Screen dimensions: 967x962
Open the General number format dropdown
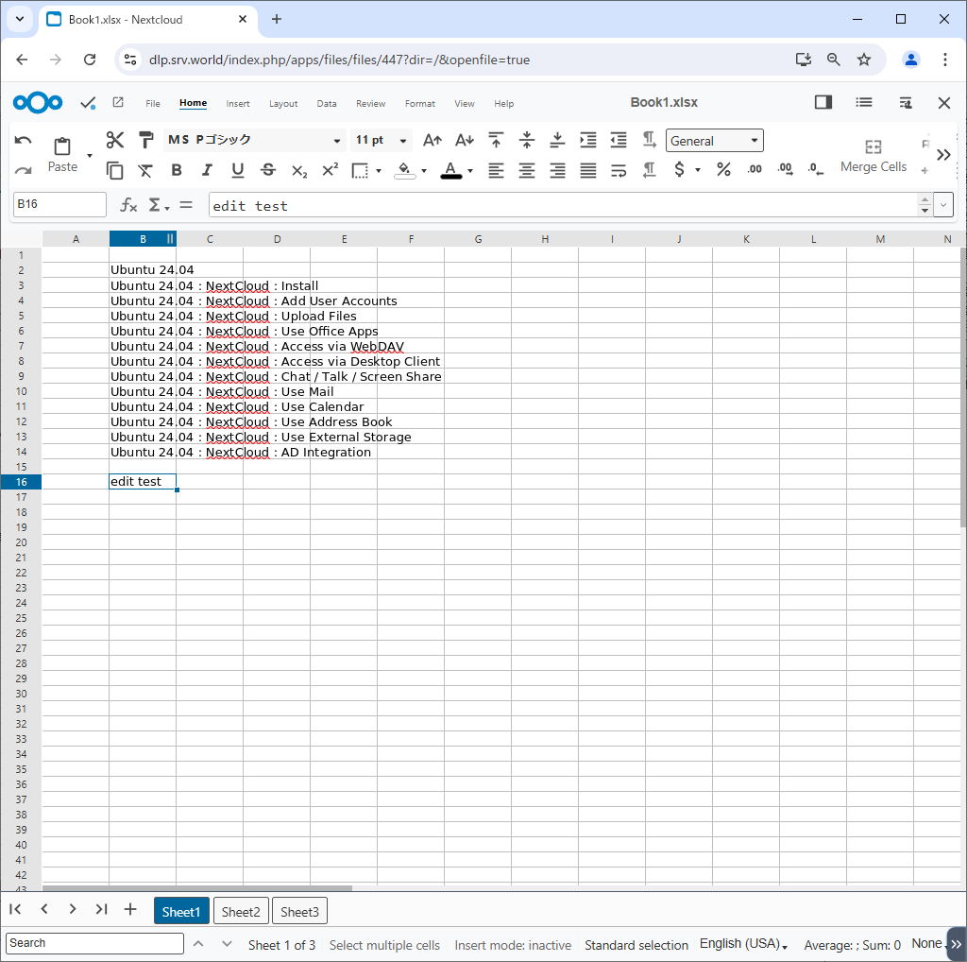coord(714,141)
